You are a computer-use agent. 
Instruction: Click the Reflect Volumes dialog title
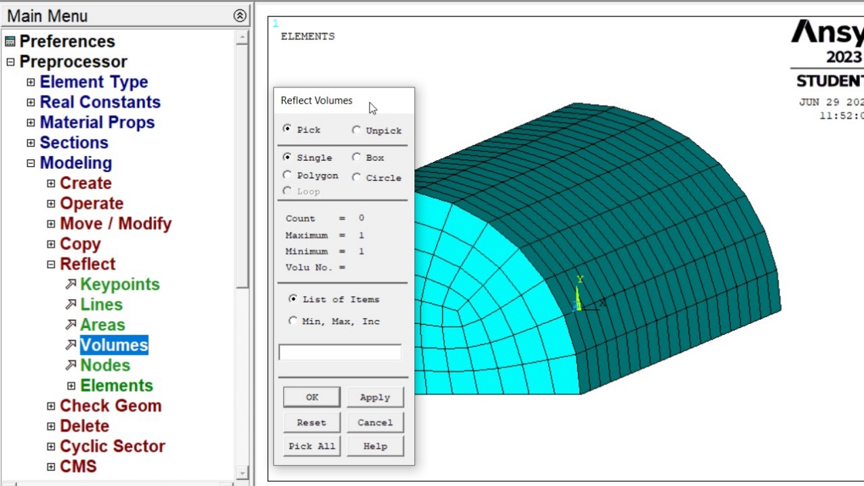tap(317, 100)
